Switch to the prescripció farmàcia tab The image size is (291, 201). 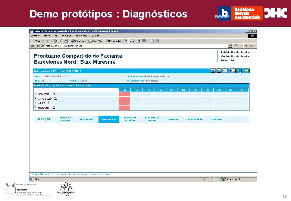(152, 119)
